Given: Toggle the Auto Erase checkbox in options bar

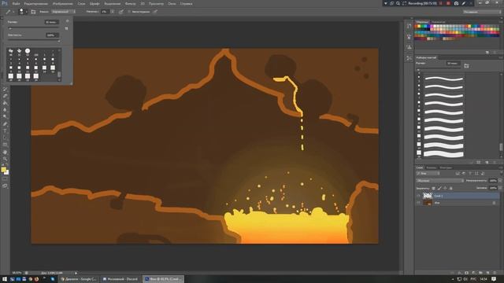Looking at the screenshot, I should coord(129,12).
